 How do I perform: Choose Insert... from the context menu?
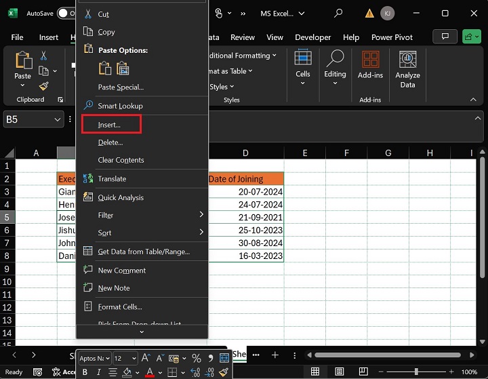[110, 124]
